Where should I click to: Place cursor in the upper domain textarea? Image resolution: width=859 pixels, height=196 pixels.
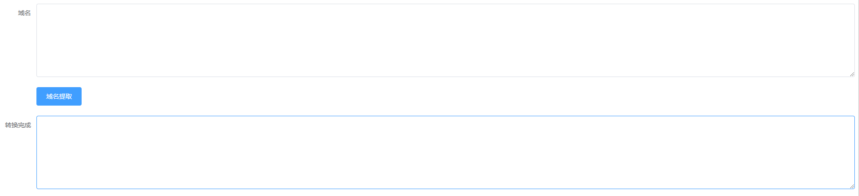point(445,41)
